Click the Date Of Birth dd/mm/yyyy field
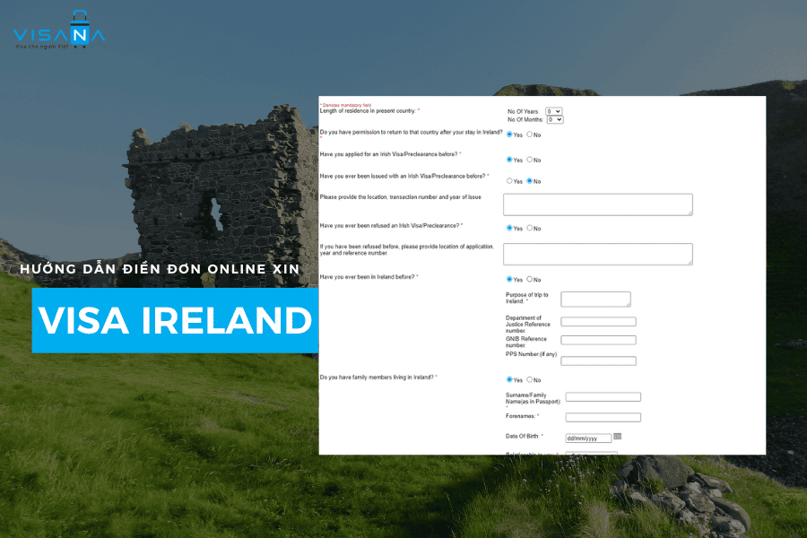The image size is (807, 538). pyautogui.click(x=588, y=437)
